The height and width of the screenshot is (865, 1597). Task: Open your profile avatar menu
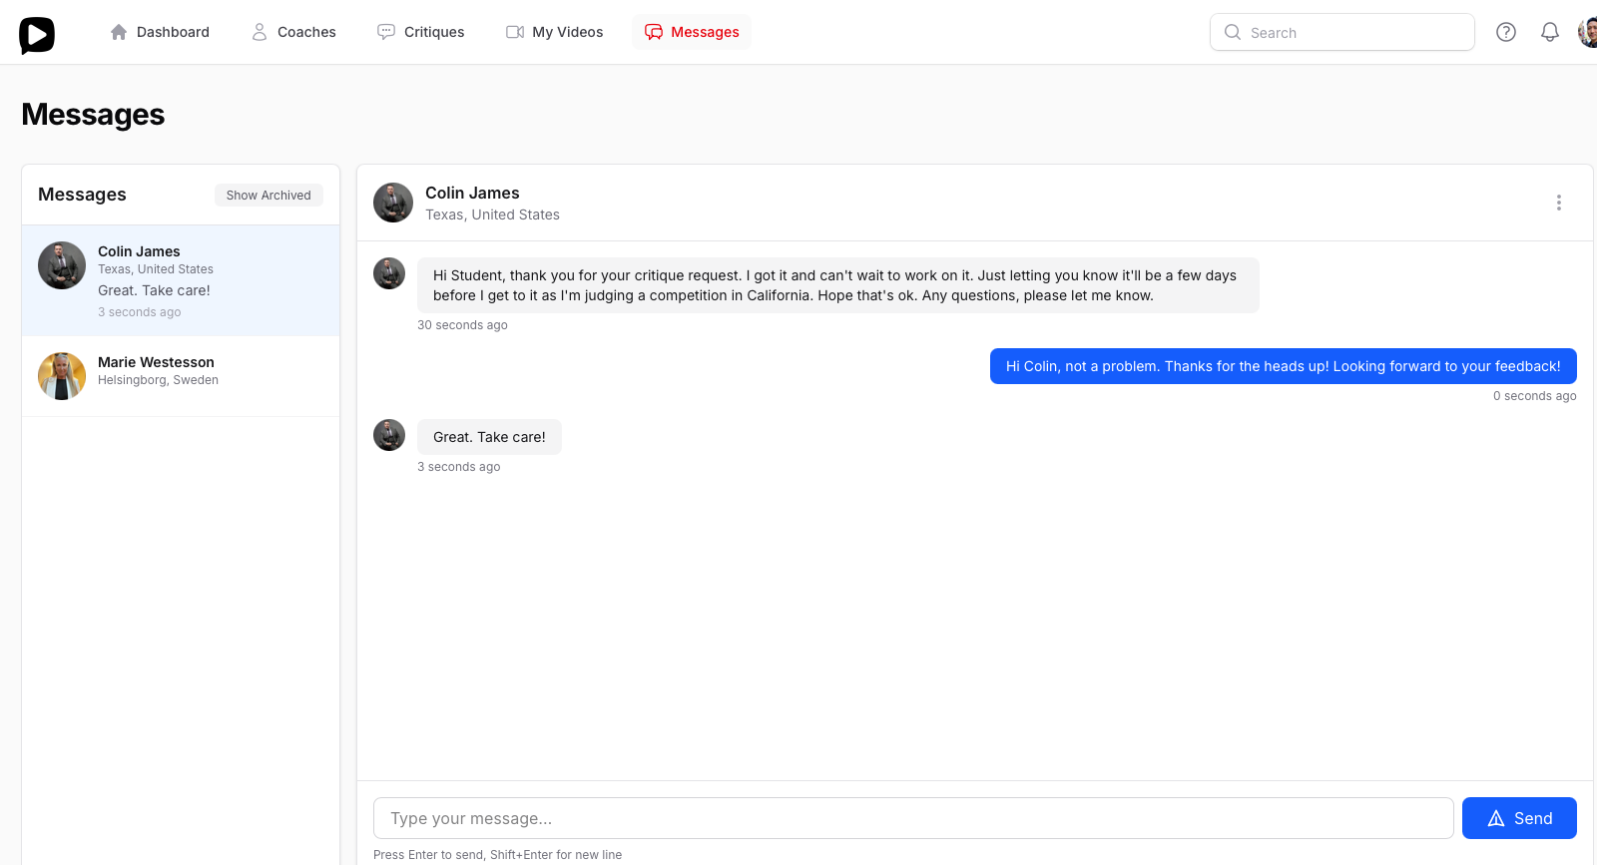point(1588,31)
